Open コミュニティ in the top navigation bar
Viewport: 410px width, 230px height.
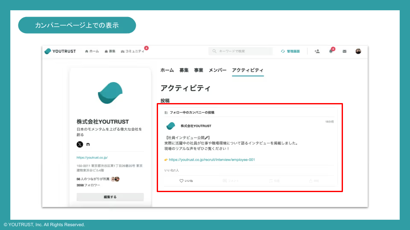pos(132,52)
